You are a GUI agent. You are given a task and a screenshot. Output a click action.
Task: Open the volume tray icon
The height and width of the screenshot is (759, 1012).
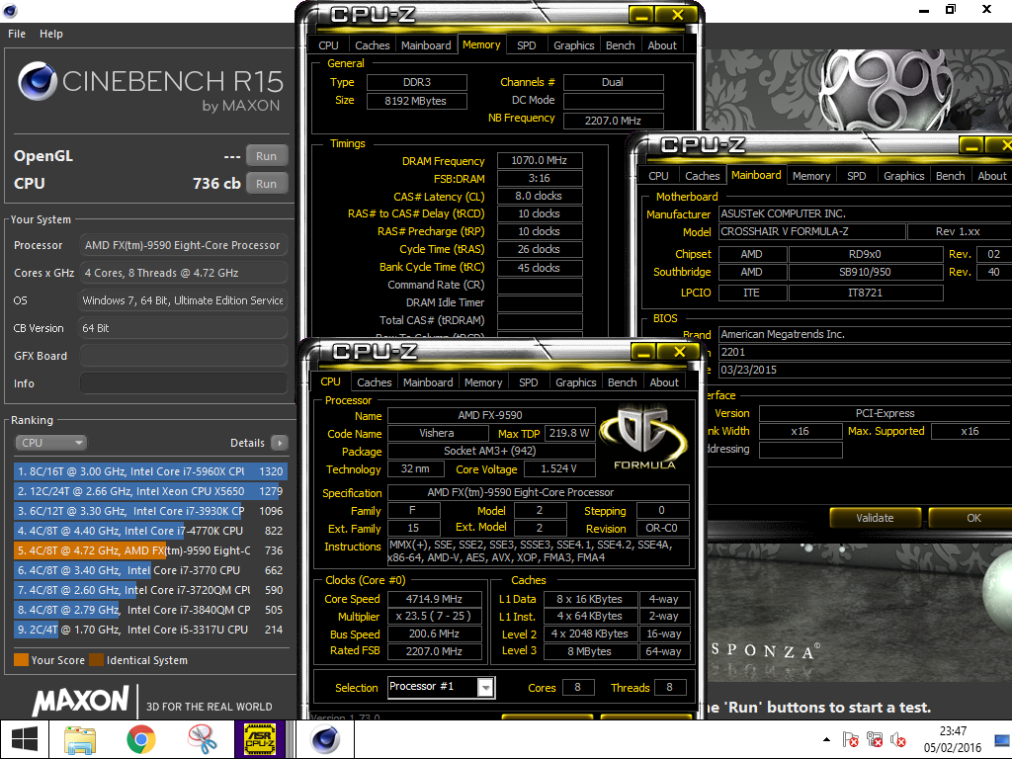coord(897,739)
